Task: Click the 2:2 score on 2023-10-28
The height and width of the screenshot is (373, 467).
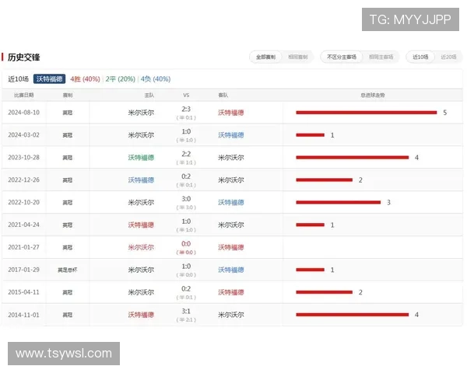Action: click(x=186, y=154)
